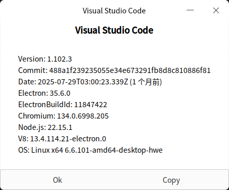Click the Chromium: 134.0.6998.205 line
The image size is (229, 190).
point(63,116)
